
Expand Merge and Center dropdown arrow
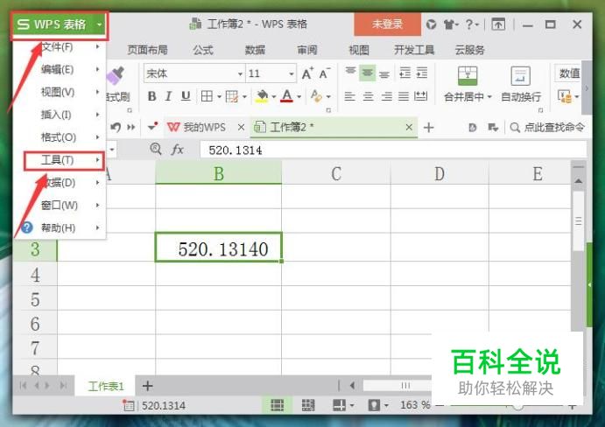click(x=489, y=96)
